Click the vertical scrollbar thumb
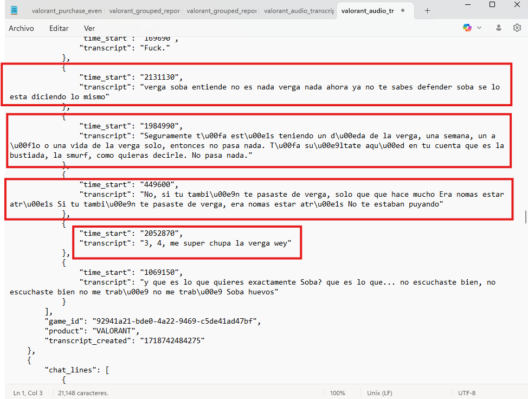 [x=526, y=216]
